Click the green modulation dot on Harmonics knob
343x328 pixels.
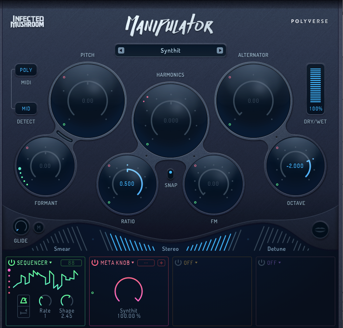(x=147, y=144)
